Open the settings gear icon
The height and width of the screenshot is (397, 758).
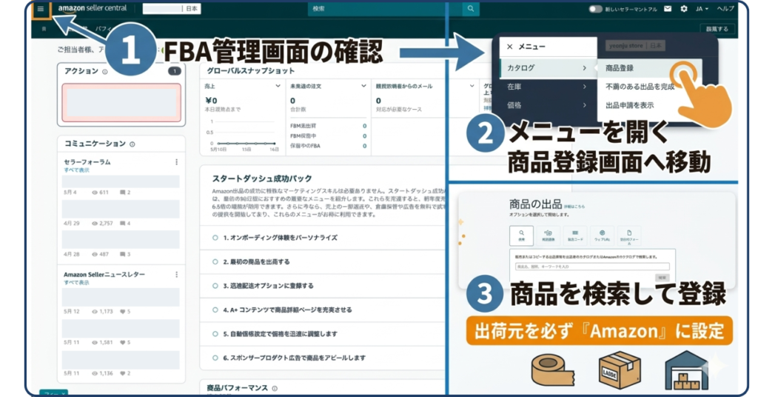pyautogui.click(x=683, y=9)
